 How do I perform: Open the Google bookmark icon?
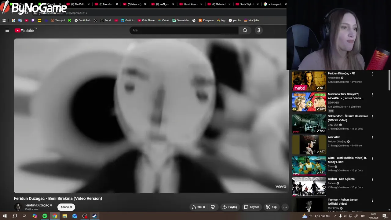13,20
